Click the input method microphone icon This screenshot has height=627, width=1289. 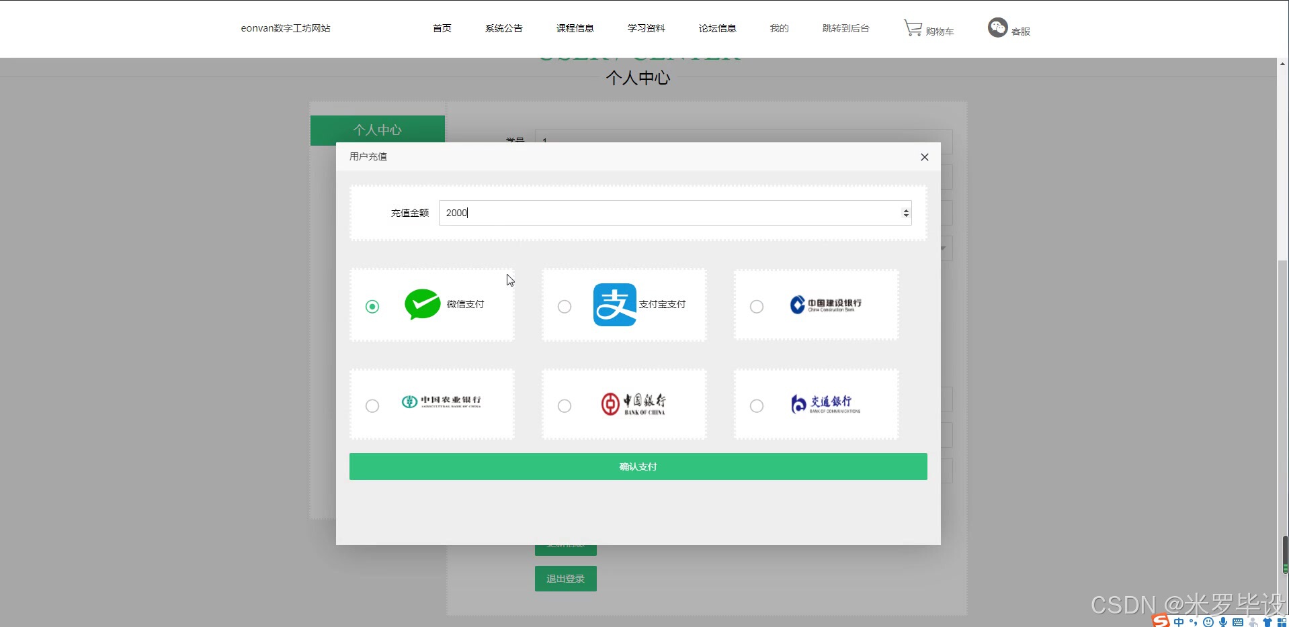point(1223,622)
